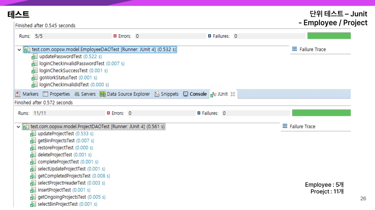This screenshot has height=210, width=375.
Task: Click the updatePasswordTest passed-test icon
Action: [34, 57]
